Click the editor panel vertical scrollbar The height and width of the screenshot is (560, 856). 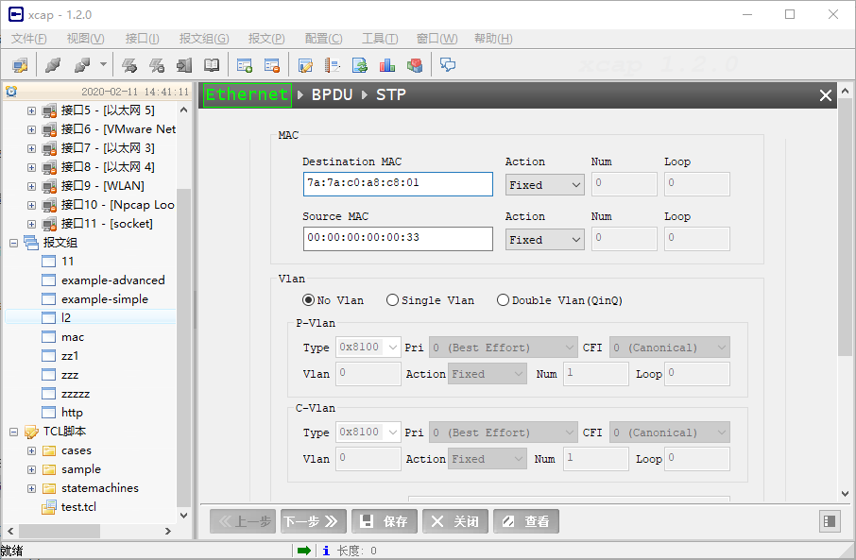845,292
